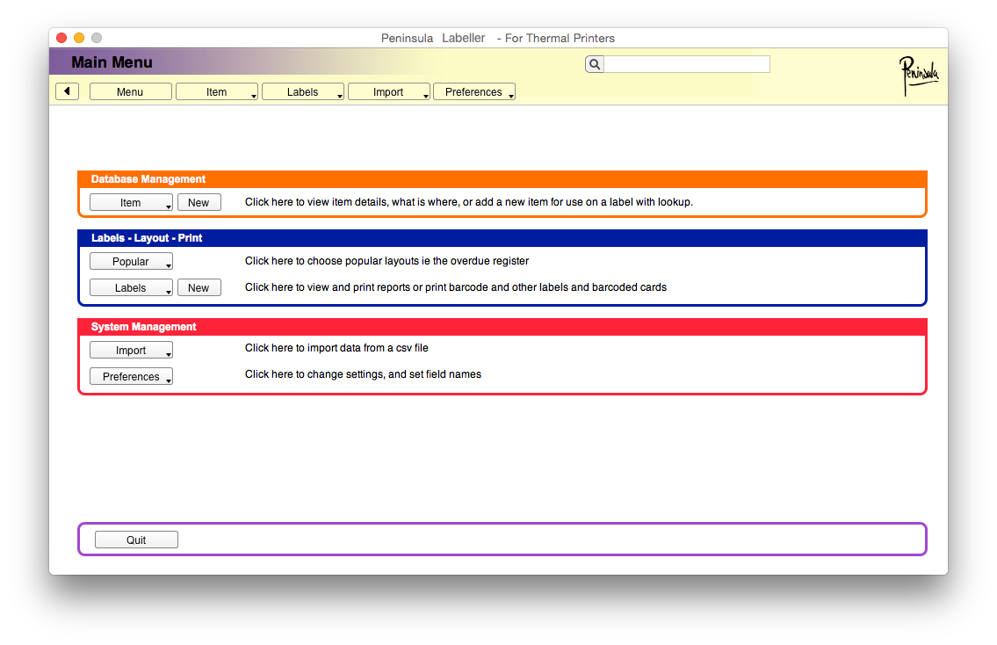Screen dimensions: 997x645
Task: Expand the Popular layouts dropdown
Action: (131, 262)
